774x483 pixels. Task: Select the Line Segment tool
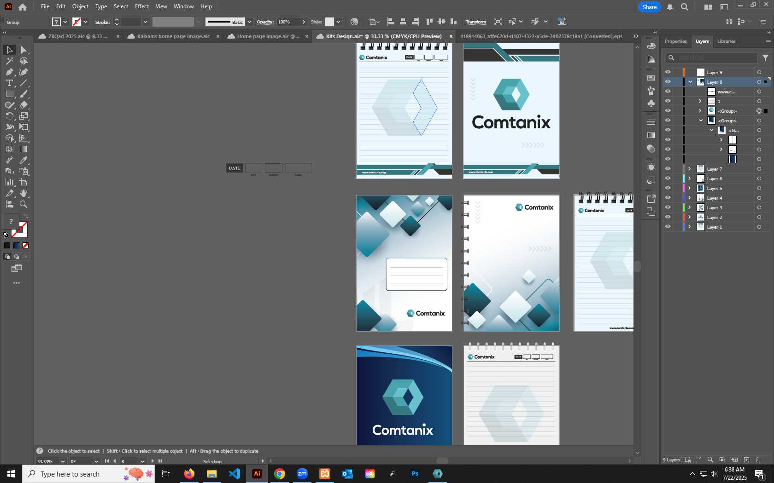pos(24,83)
